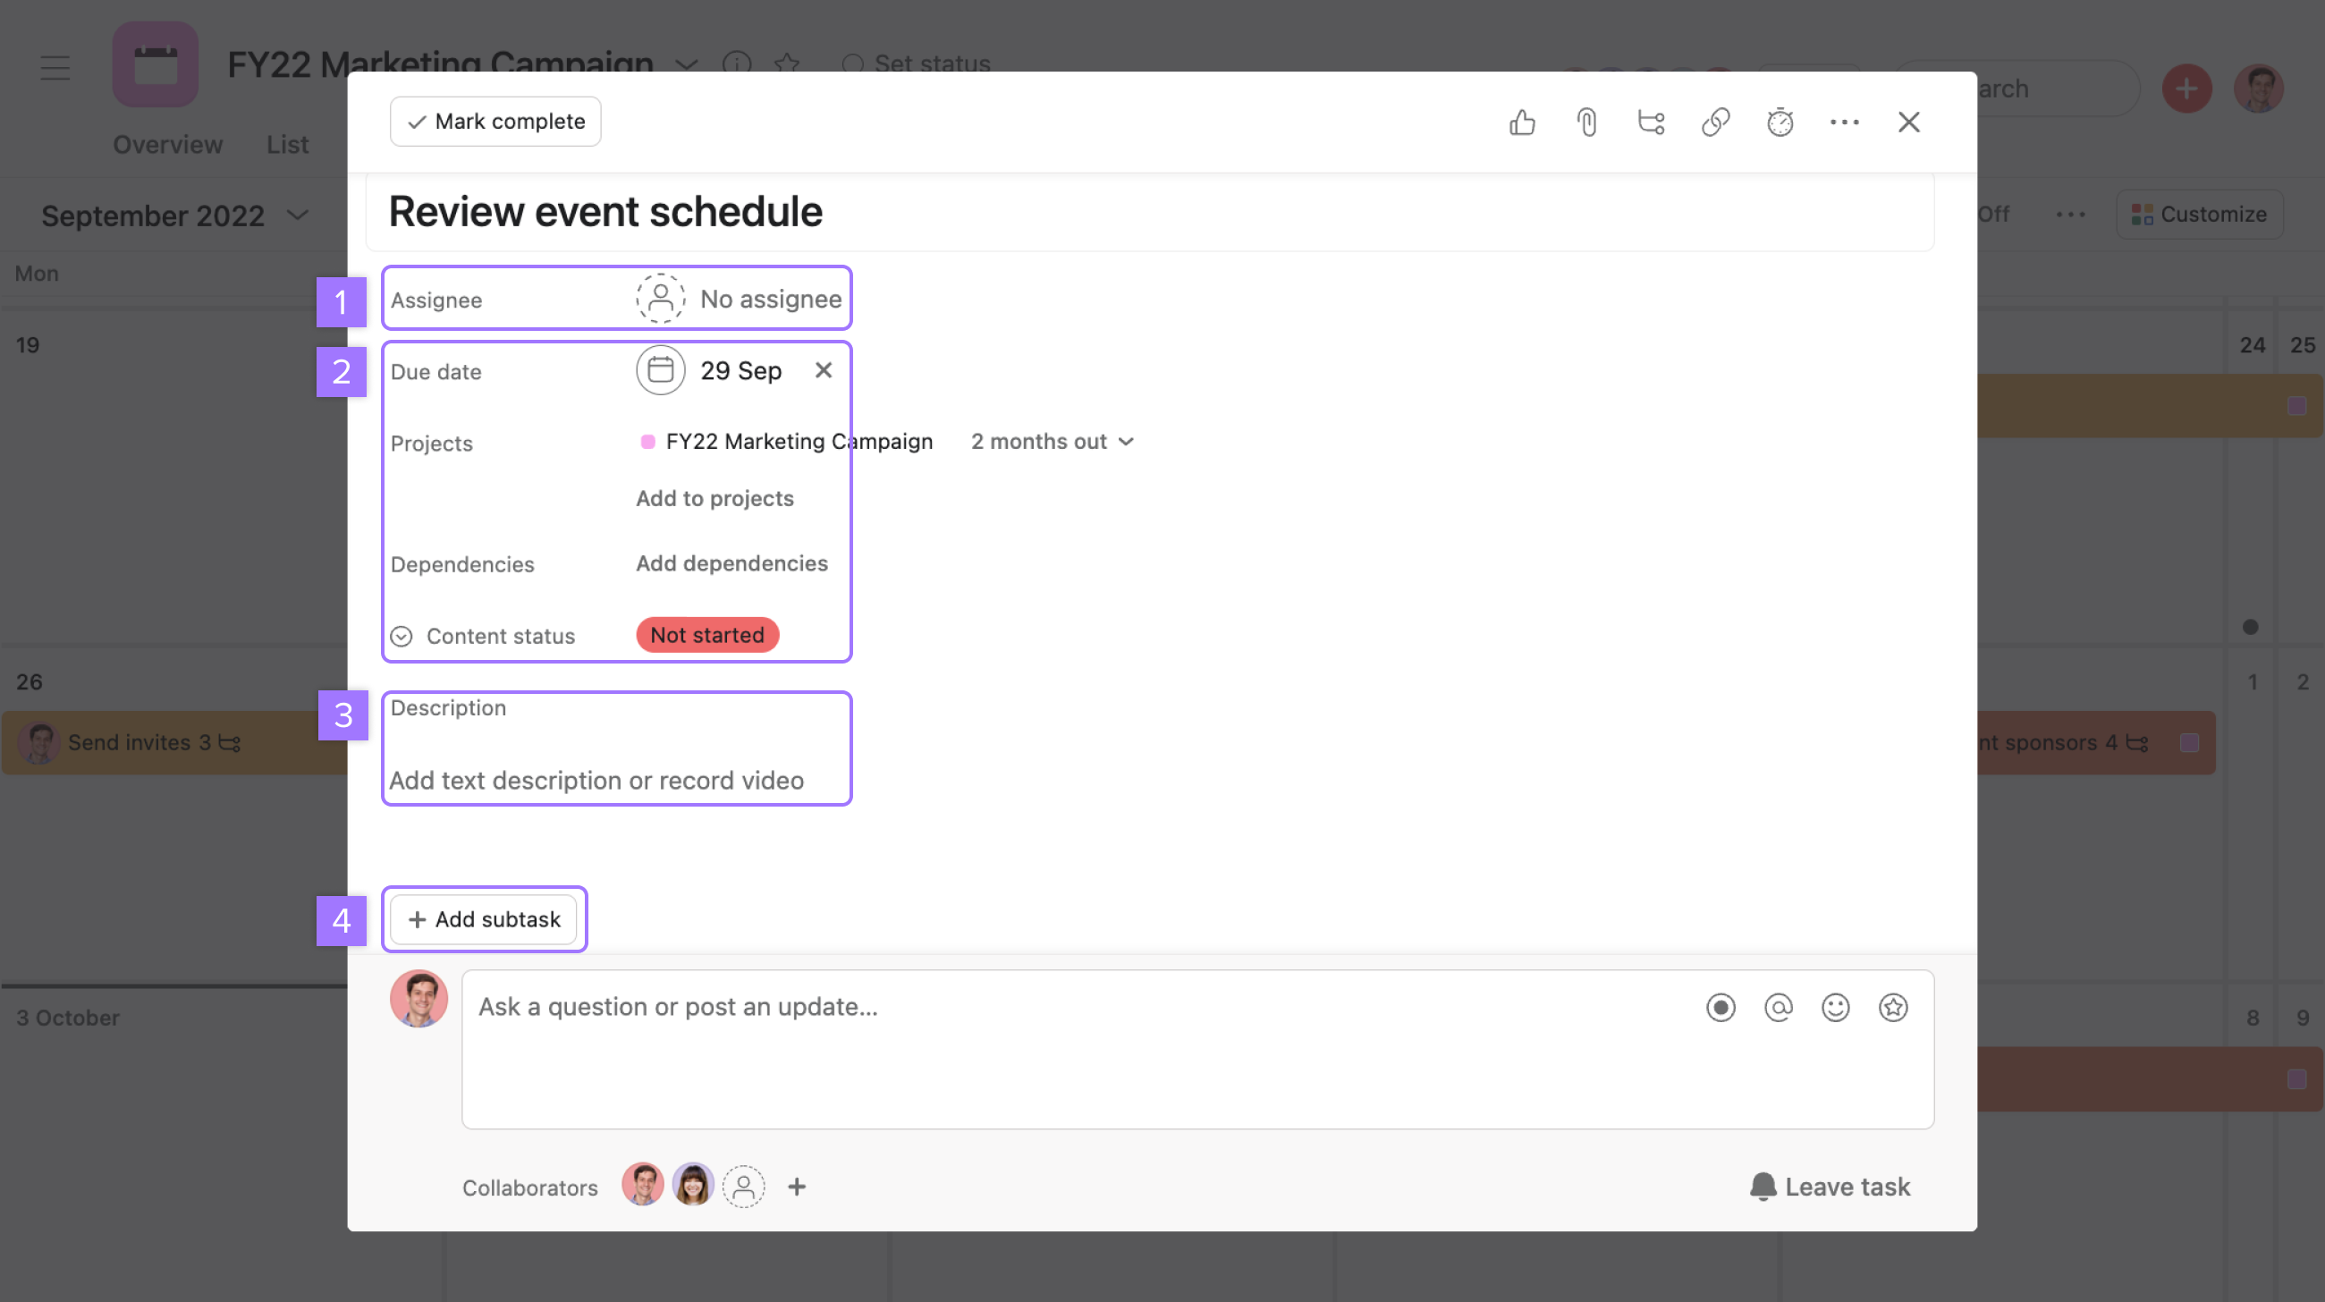2325x1302 pixels.
Task: Mention someone using the at-sign icon
Action: 1778,1006
